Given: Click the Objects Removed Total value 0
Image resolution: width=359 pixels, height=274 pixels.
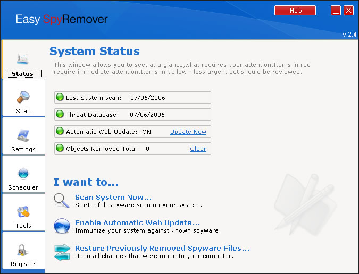Looking at the screenshot, I should click(x=148, y=149).
